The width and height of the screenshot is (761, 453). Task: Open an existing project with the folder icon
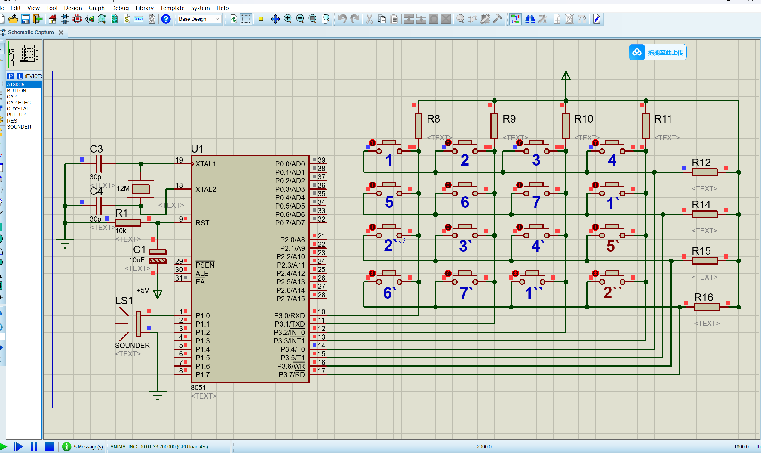click(x=13, y=19)
